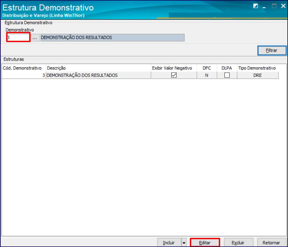
Task: Click the Excluir button
Action: point(238,243)
